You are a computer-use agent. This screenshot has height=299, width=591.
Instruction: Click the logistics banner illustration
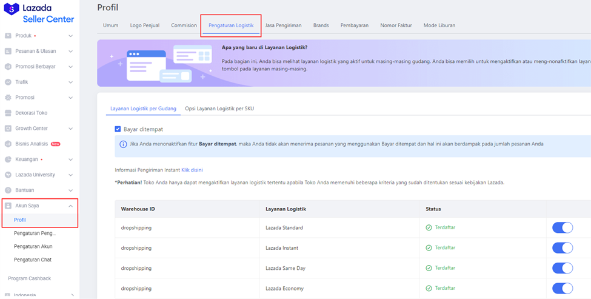[x=159, y=63]
